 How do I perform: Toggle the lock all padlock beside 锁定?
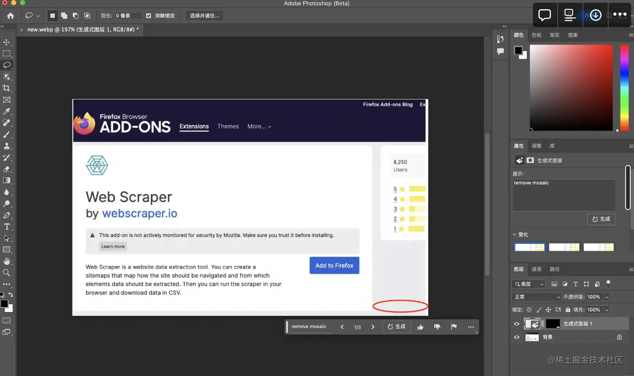tap(568, 309)
